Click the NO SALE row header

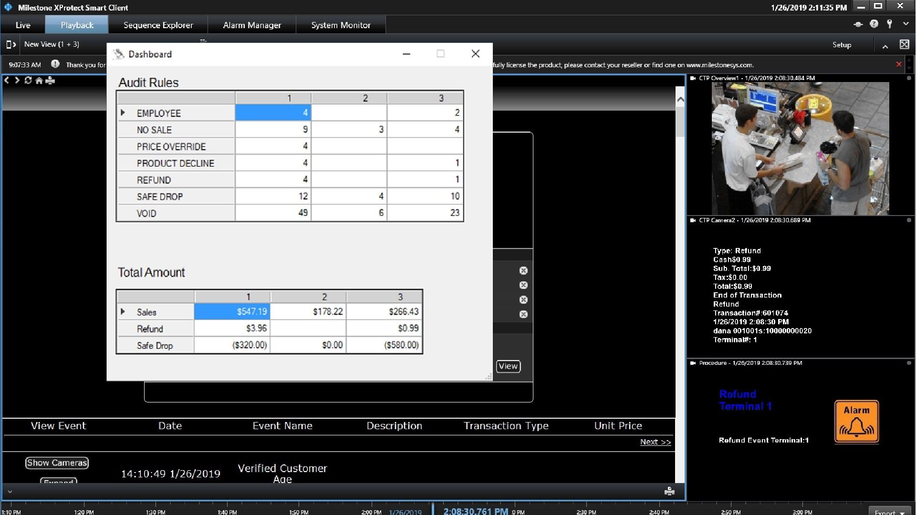click(177, 130)
